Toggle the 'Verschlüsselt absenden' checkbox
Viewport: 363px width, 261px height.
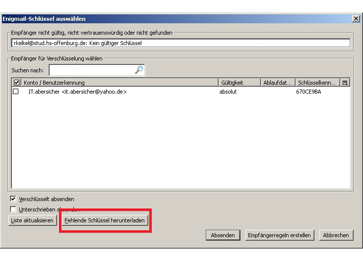click(13, 199)
